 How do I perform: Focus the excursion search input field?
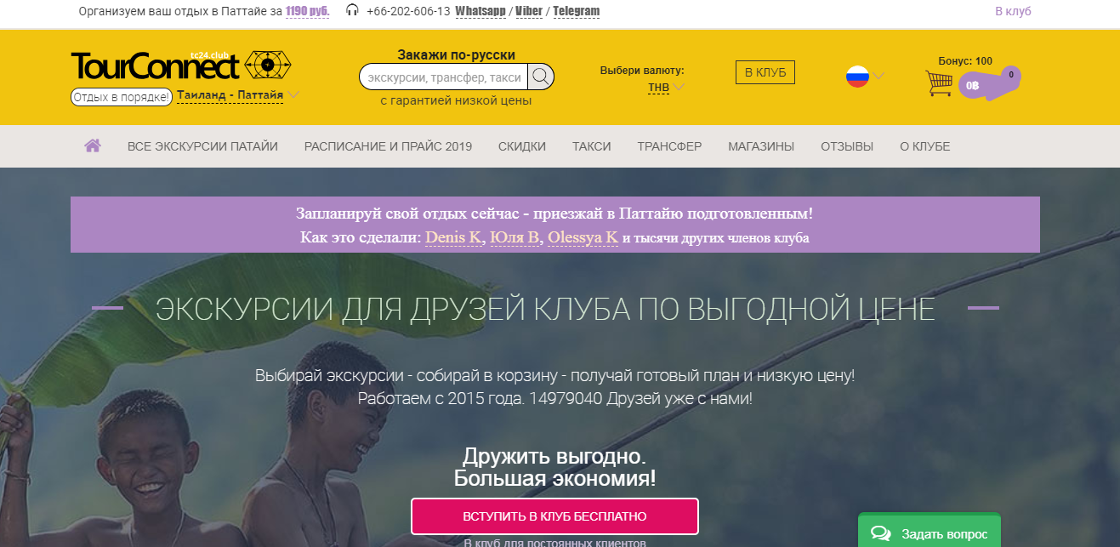coord(443,77)
